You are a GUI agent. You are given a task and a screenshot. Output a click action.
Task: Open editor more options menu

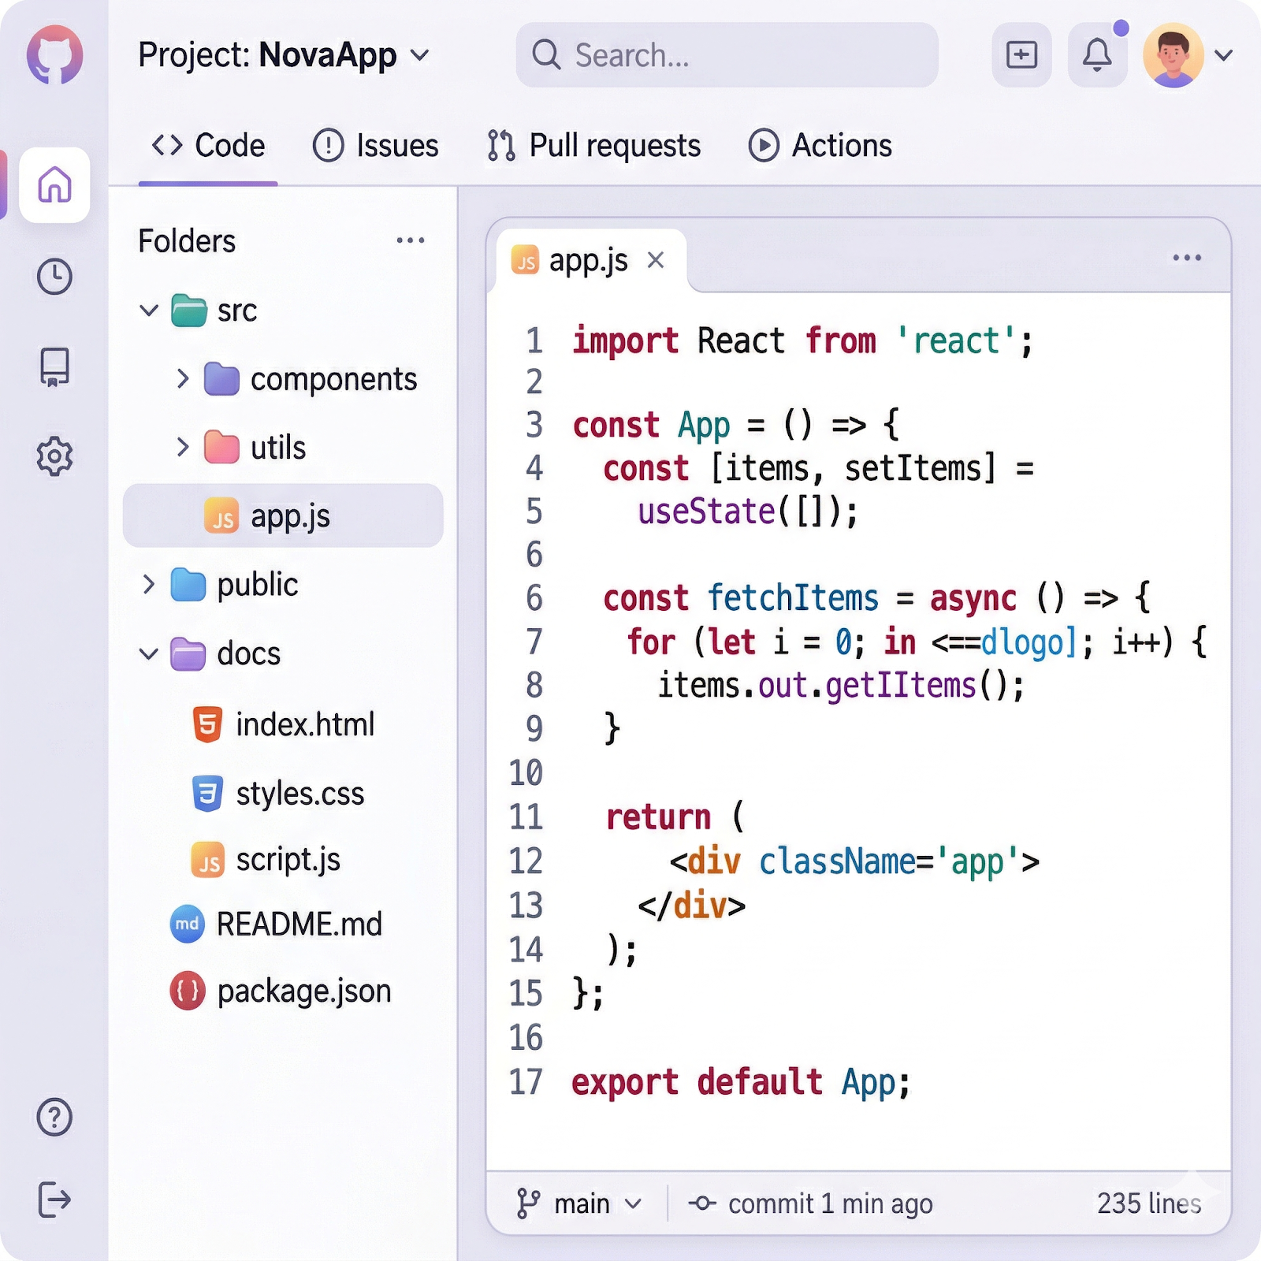coord(1187,258)
